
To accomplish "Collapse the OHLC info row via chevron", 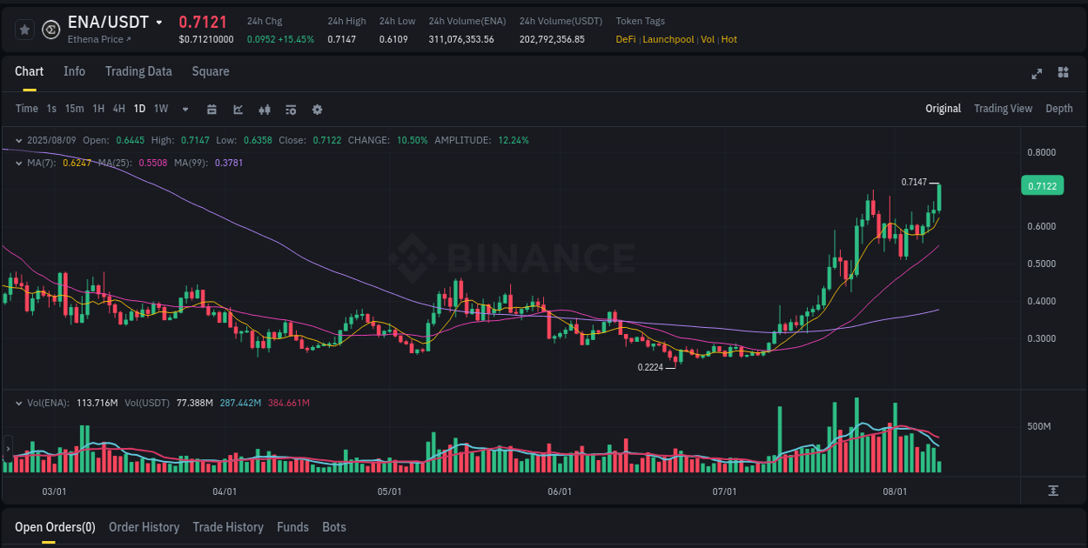I will pyautogui.click(x=19, y=140).
